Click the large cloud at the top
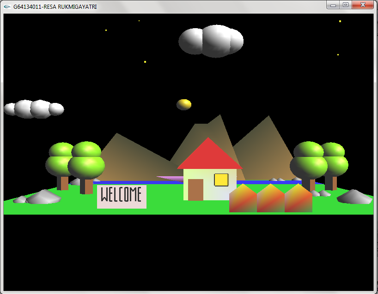This screenshot has width=378, height=294. pos(211,41)
